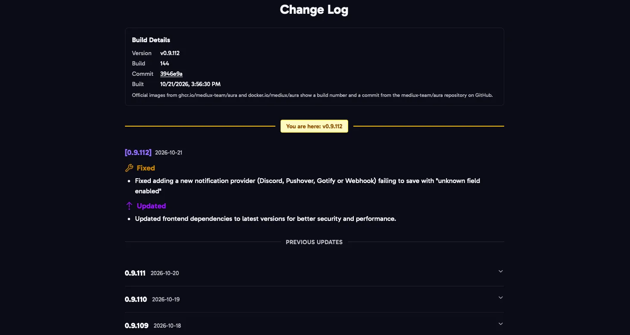
Task: Click the date 2026-10-19
Action: pyautogui.click(x=166, y=300)
